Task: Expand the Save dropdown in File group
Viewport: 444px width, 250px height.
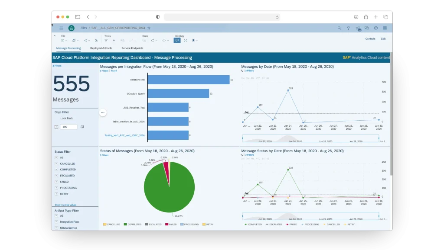Action: click(66, 40)
